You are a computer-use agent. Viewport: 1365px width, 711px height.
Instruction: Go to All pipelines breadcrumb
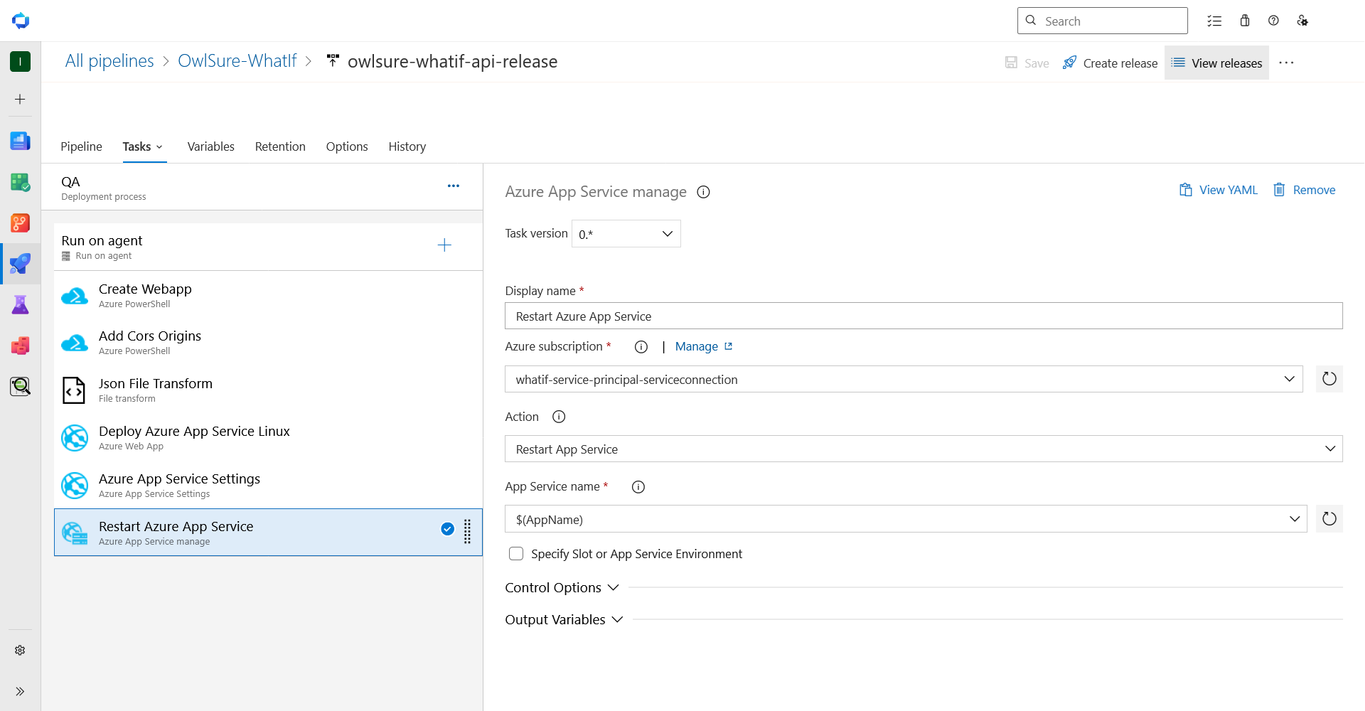(109, 61)
